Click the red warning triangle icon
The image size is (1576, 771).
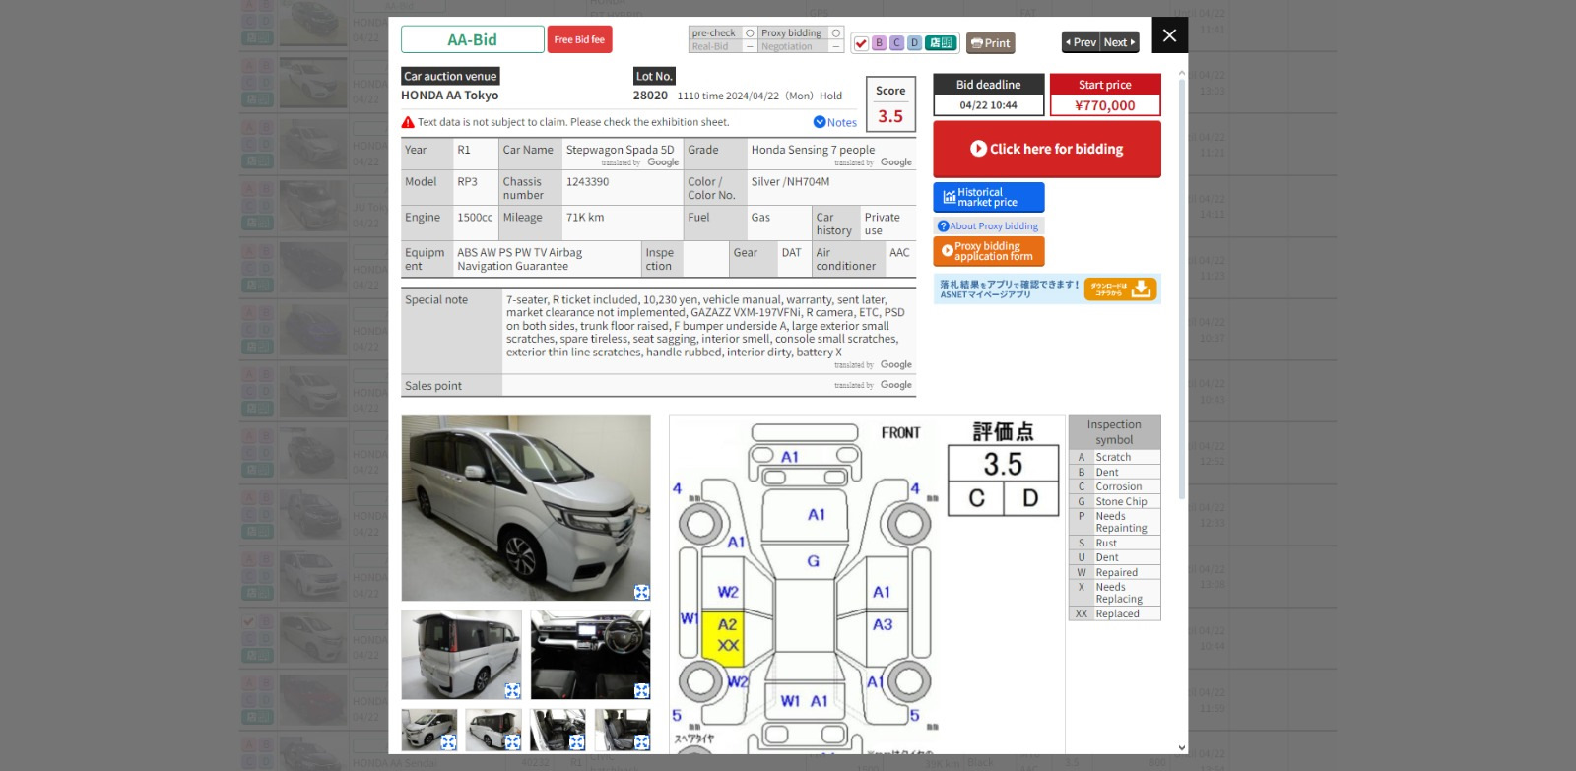(x=408, y=122)
